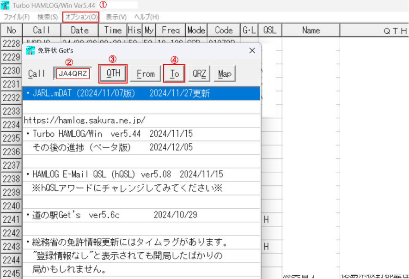The width and height of the screenshot is (409, 279).
Task: Select log row number 2236
Action: point(12,152)
